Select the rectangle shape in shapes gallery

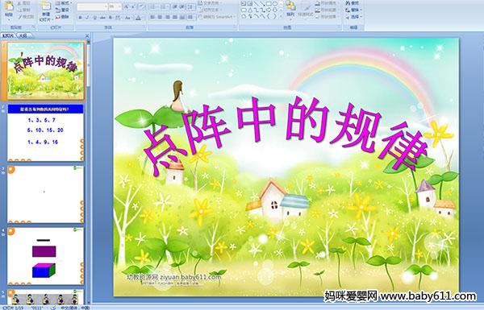pos(269,3)
